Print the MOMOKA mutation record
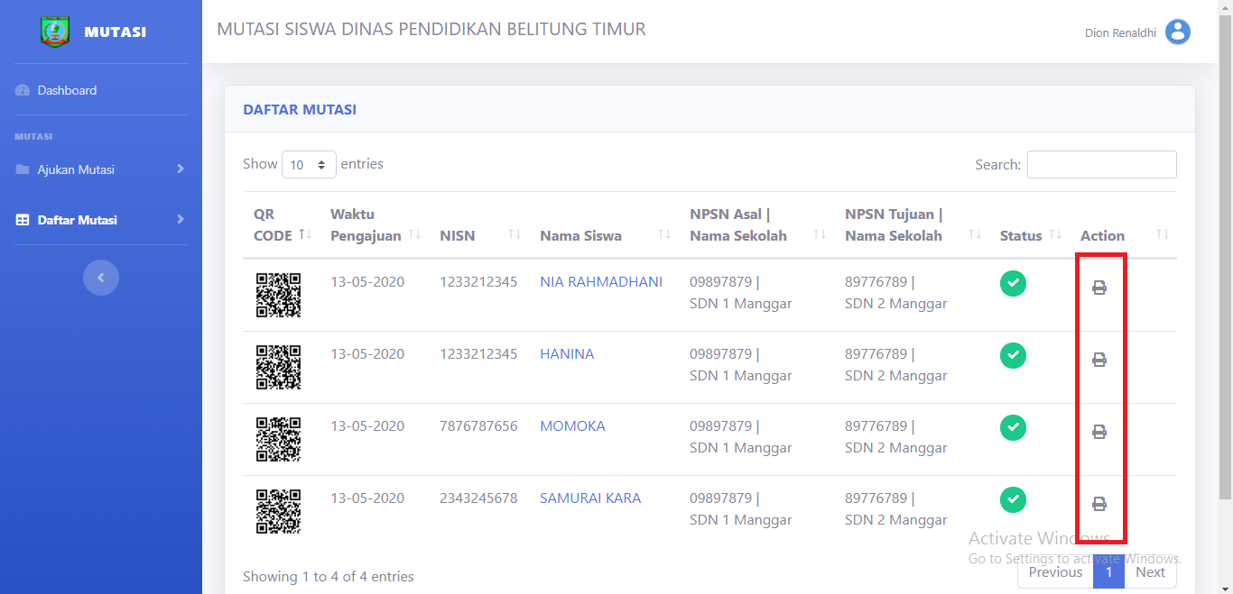The width and height of the screenshot is (1233, 594). point(1099,432)
